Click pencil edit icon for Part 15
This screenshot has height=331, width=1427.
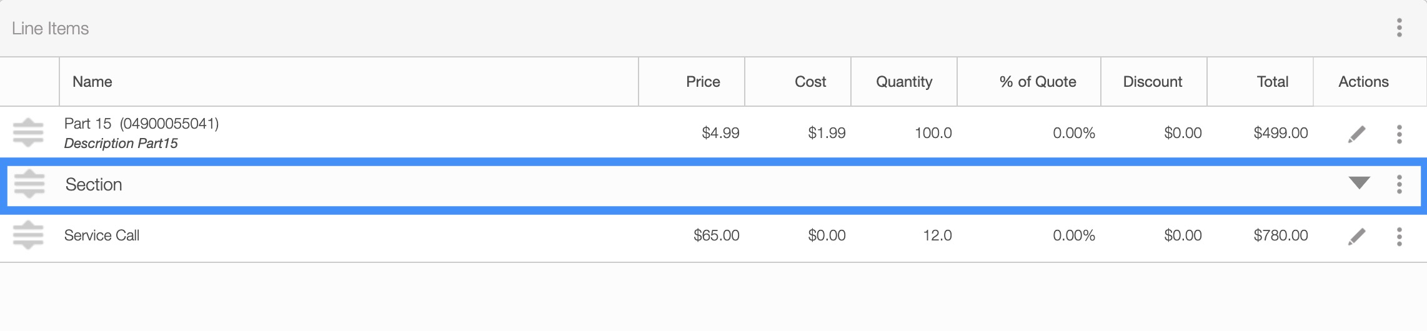click(1356, 134)
